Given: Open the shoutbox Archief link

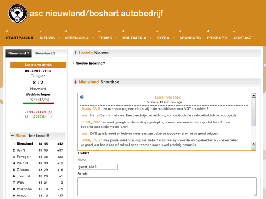Looking at the screenshot, I should point(83,153).
